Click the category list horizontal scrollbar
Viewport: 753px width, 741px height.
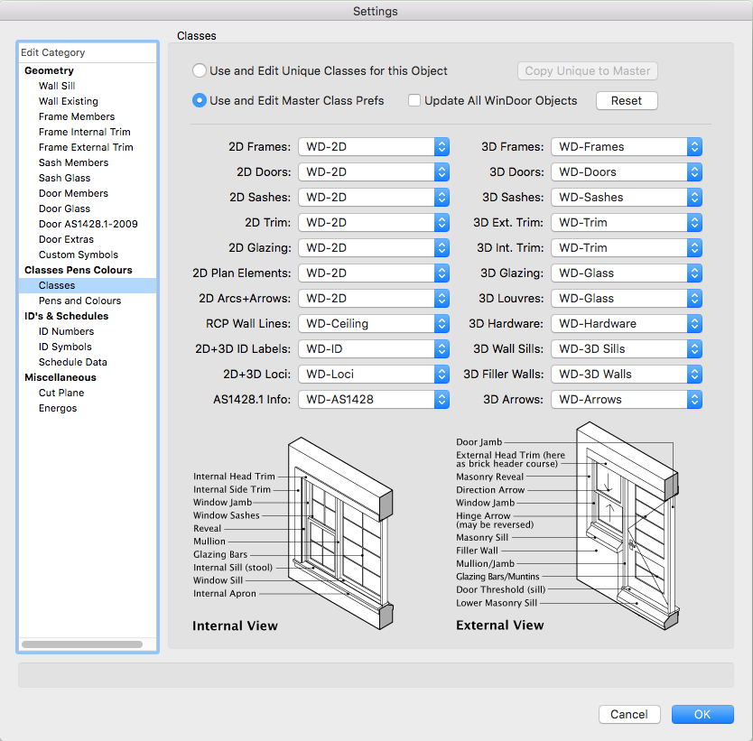coord(84,644)
